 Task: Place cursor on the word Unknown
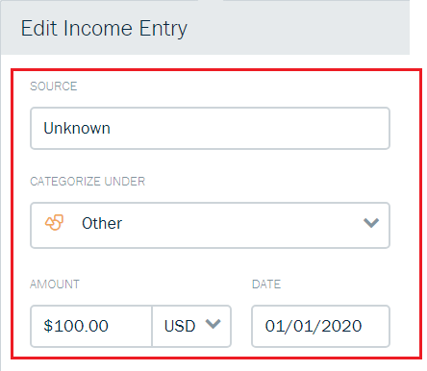pyautogui.click(x=77, y=128)
